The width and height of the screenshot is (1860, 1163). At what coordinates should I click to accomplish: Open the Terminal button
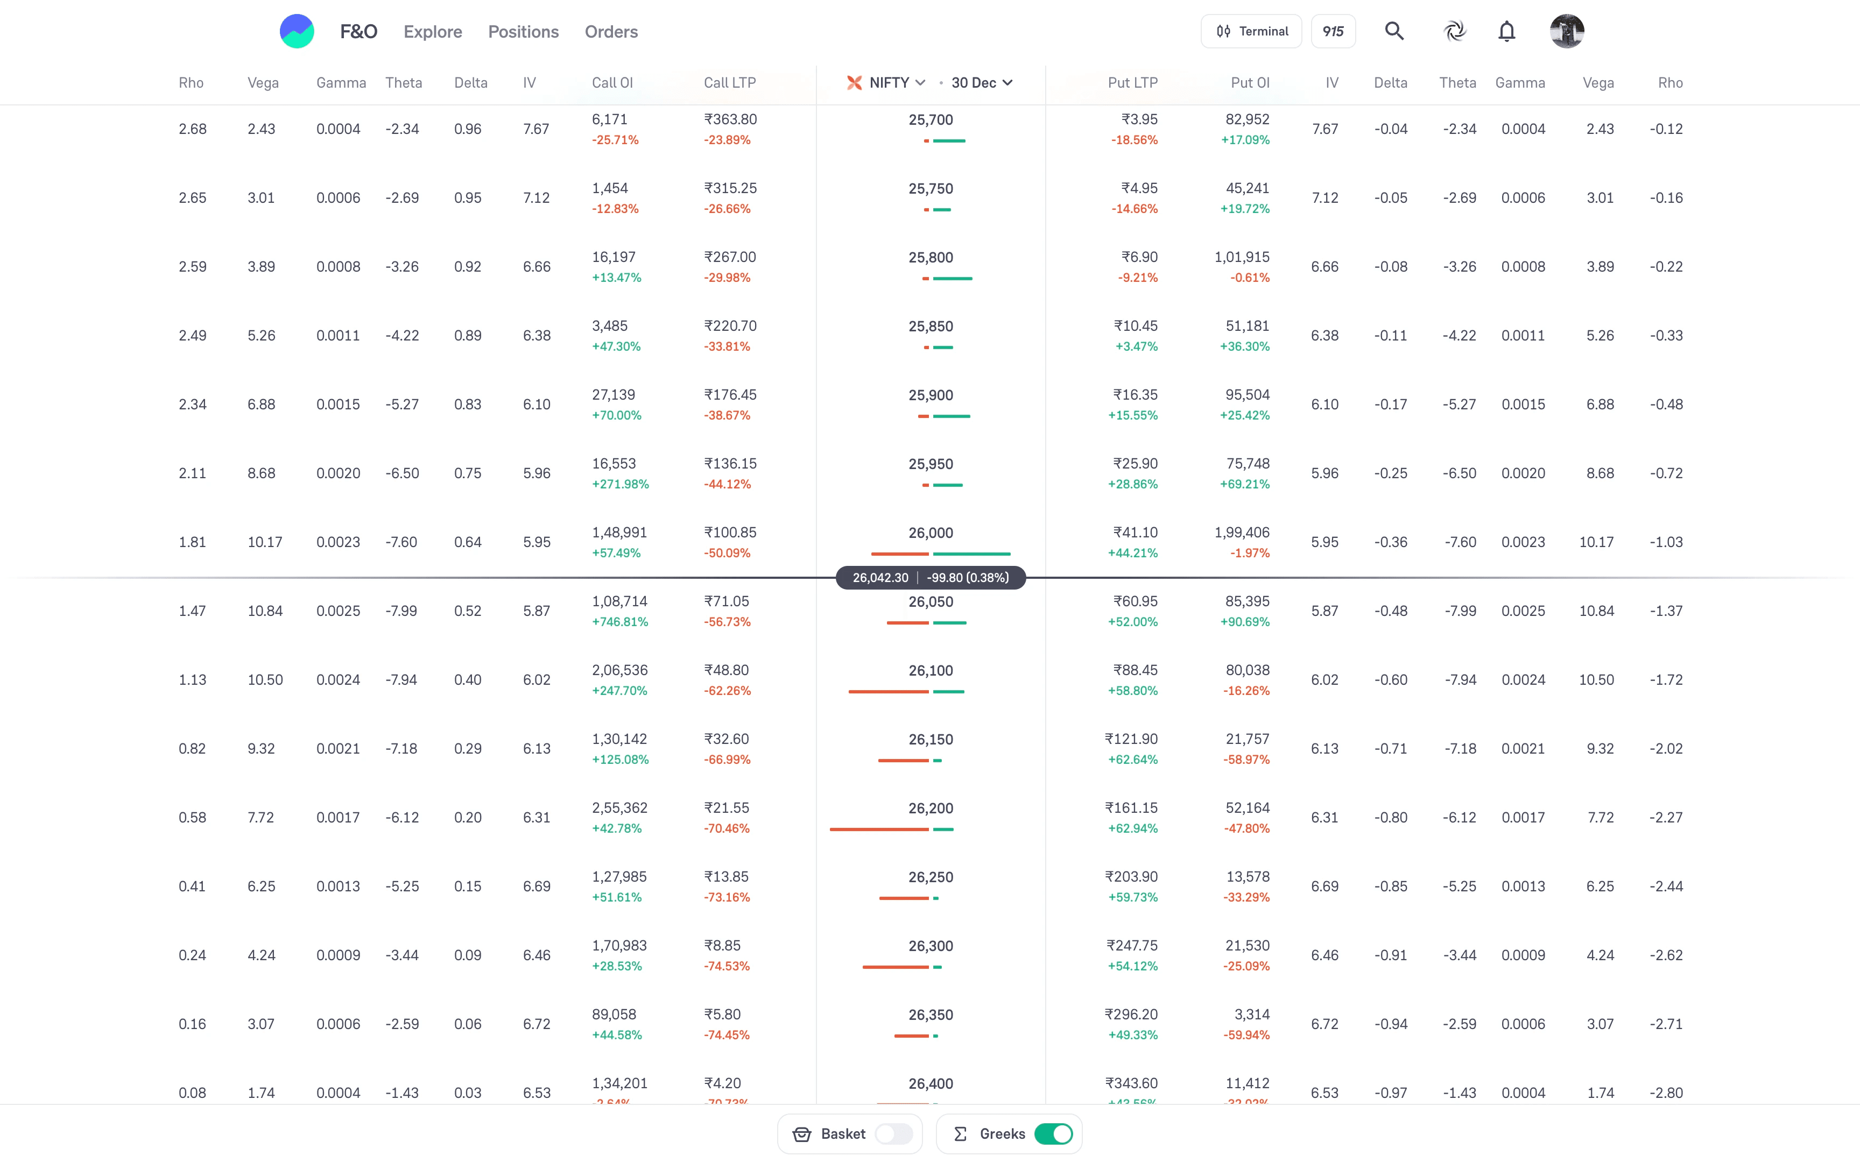click(1251, 32)
